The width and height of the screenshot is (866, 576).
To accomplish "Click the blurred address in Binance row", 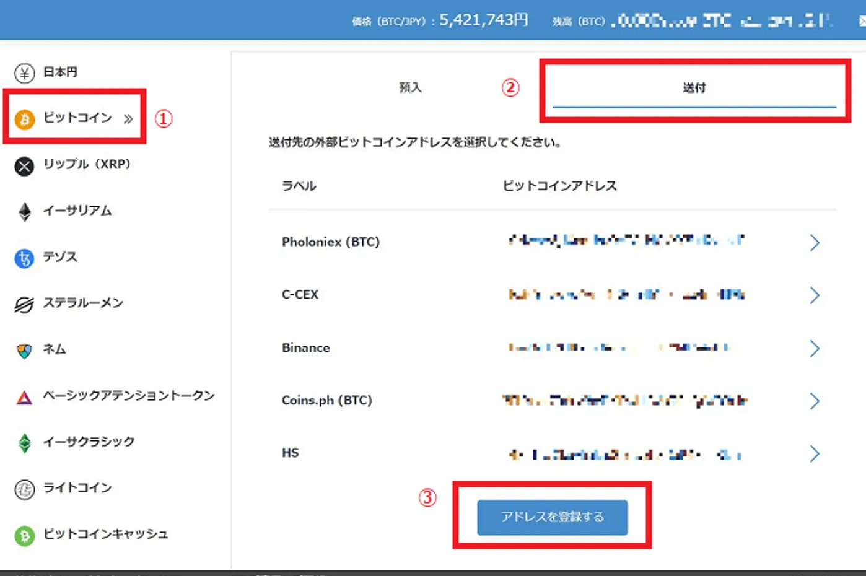I will (619, 347).
